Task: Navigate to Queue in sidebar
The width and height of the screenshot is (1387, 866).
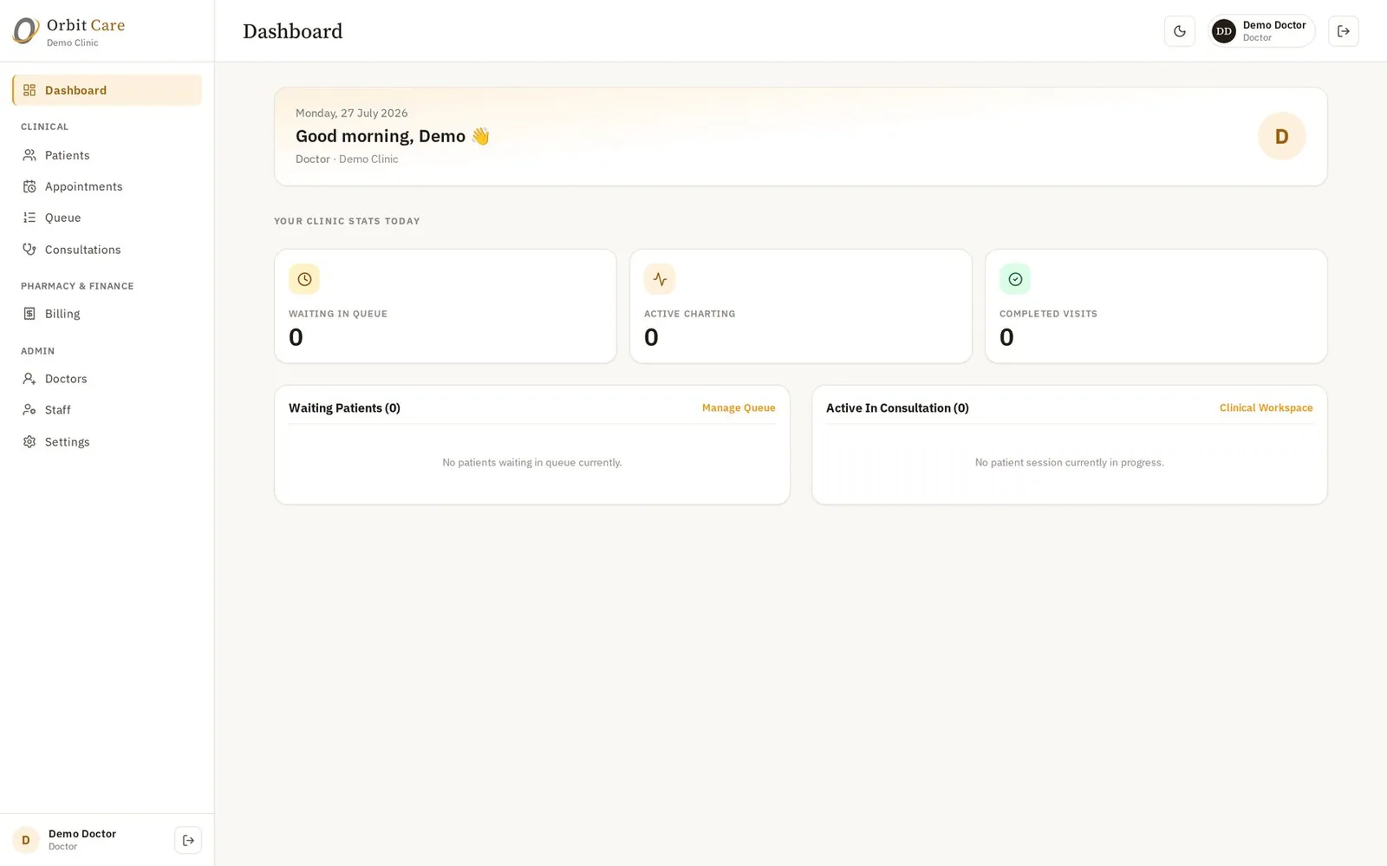Action: click(x=107, y=218)
